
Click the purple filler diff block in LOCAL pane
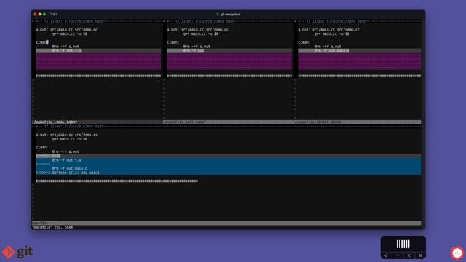pos(98,61)
